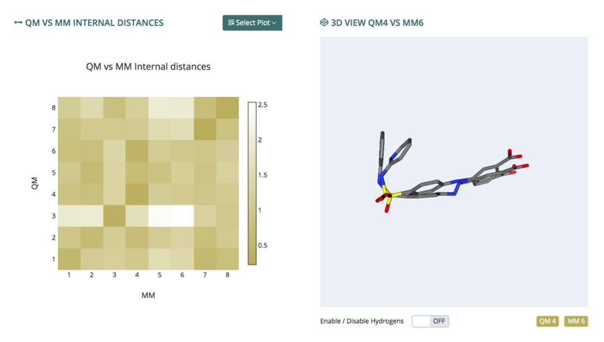Select heatmap cell QM 4, MM 6
This screenshot has width=604, height=342.
tap(182, 194)
